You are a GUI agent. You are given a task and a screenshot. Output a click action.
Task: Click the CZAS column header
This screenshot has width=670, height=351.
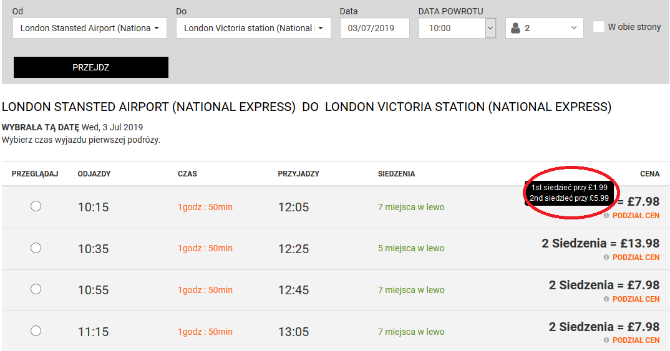pyautogui.click(x=187, y=174)
